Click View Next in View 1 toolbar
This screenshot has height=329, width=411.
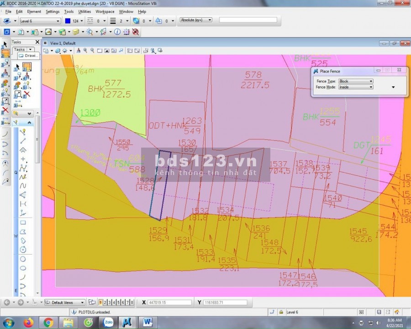137,51
